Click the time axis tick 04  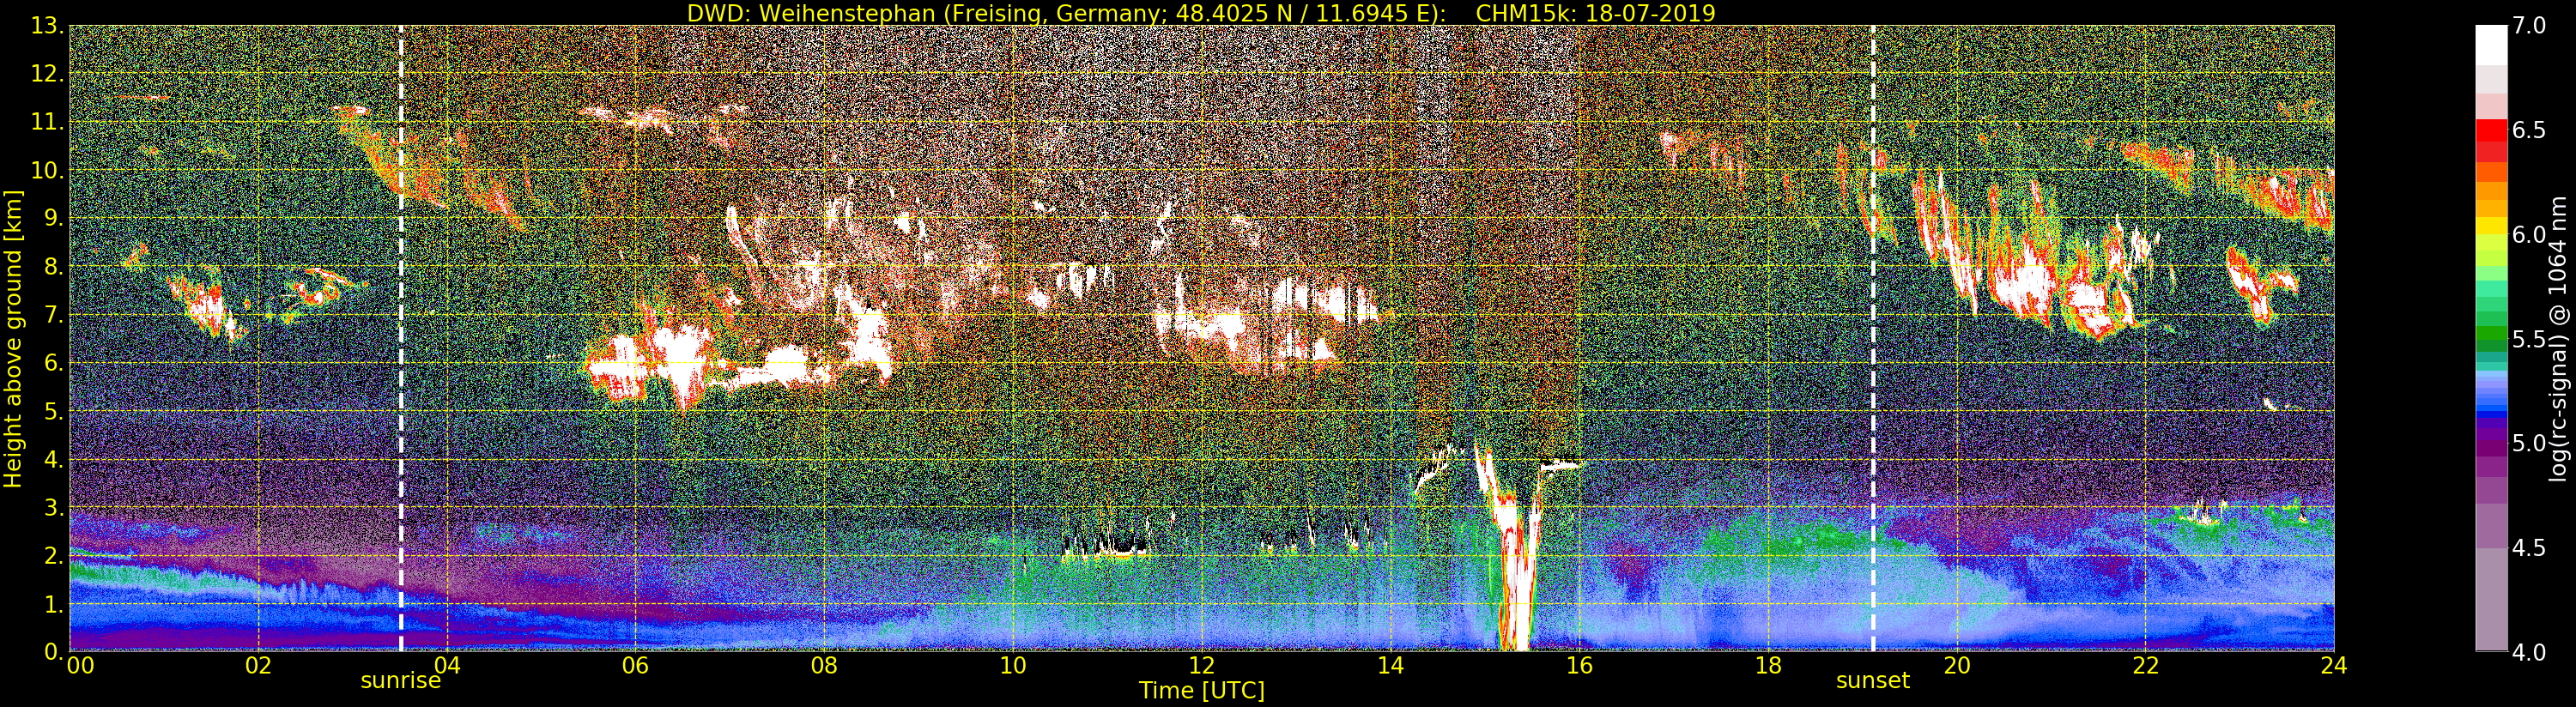(447, 665)
